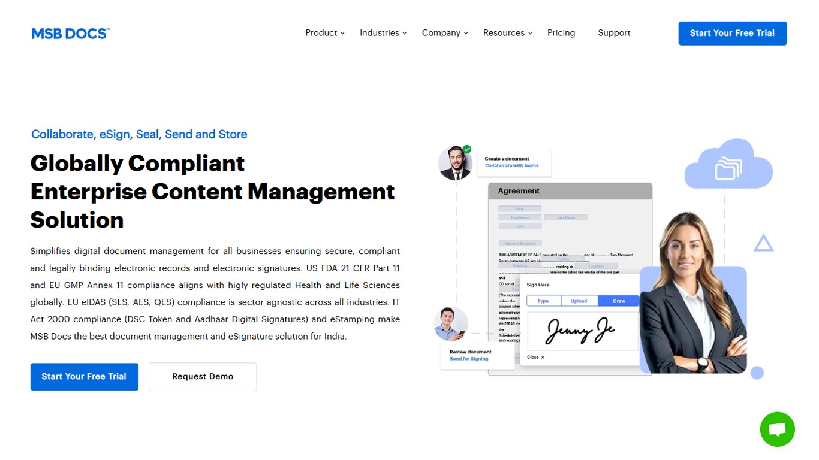The image size is (819, 460).
Task: Select the Upload tab in Sign Here
Action: pyautogui.click(x=579, y=301)
